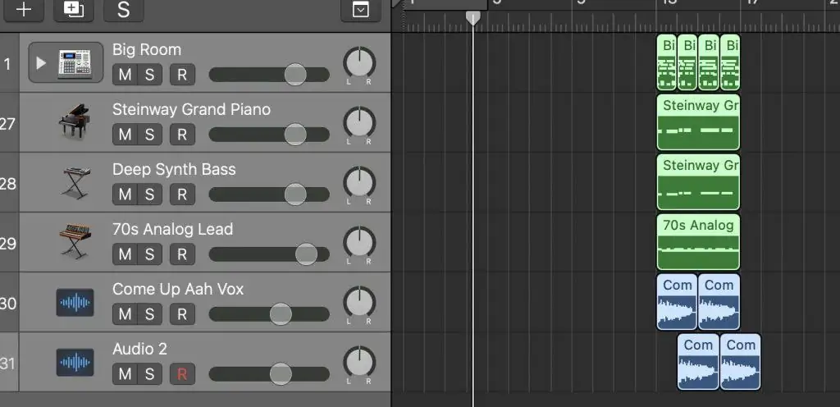
Task: Click the Come Up Aah Vox pan knob
Action: tap(359, 303)
